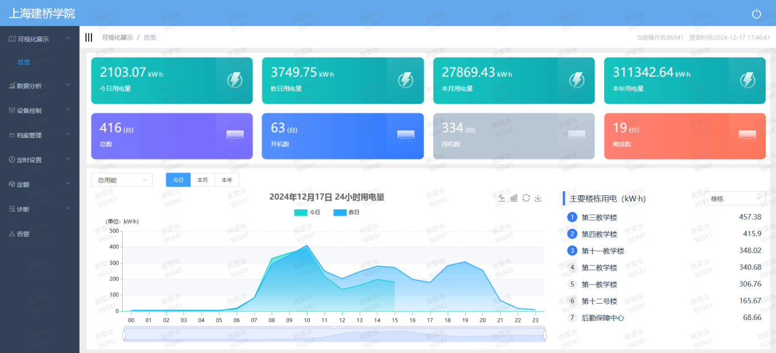The height and width of the screenshot is (353, 776).
Task: Open the 总用能 energy type dropdown
Action: (122, 180)
